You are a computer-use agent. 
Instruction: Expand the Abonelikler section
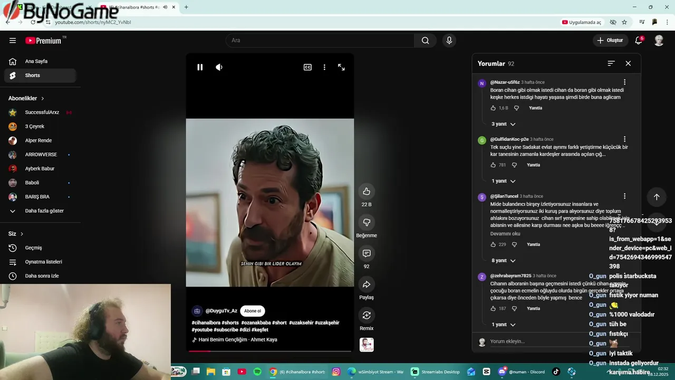point(26,99)
